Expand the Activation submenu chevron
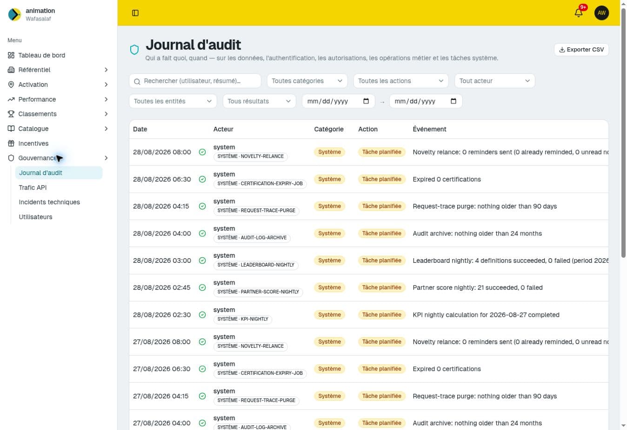Screen dimensions: 627x430 (x=106, y=85)
